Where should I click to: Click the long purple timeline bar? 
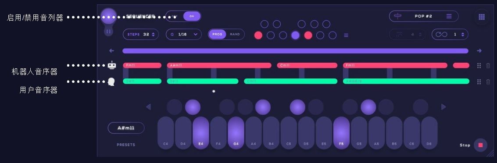coord(295,51)
